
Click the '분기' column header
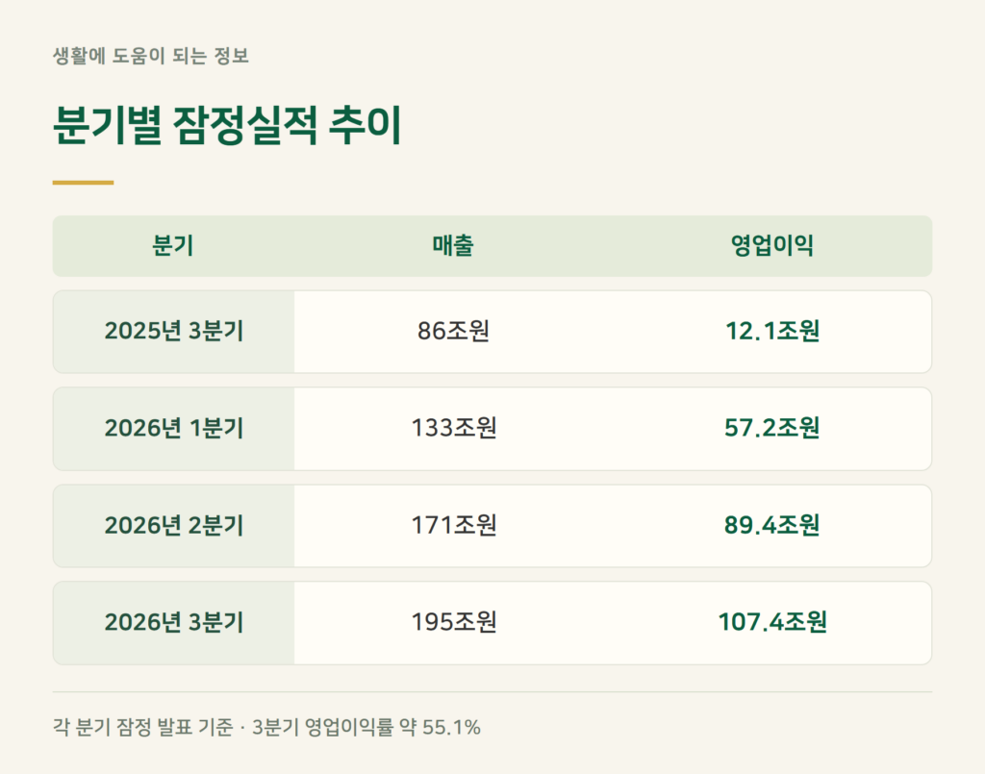173,245
